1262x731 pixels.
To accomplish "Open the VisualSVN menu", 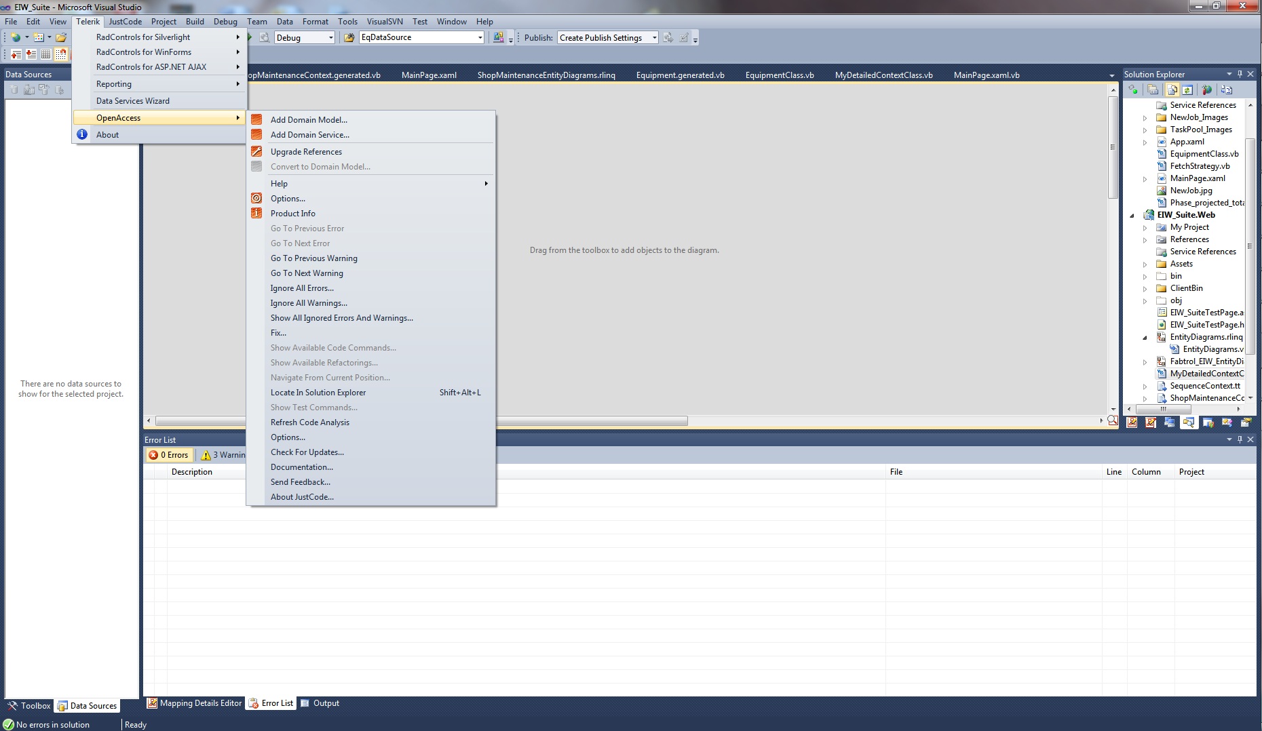I will point(385,21).
